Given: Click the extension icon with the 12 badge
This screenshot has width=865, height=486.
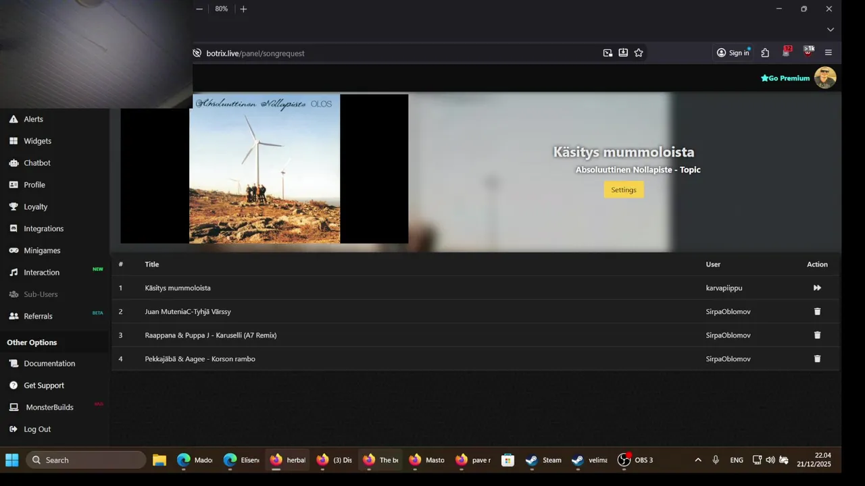Looking at the screenshot, I should 787,52.
